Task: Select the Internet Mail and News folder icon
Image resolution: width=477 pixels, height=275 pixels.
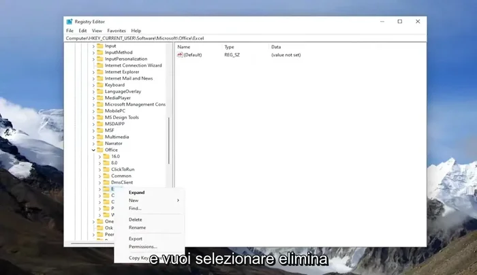Action: tap(99, 78)
